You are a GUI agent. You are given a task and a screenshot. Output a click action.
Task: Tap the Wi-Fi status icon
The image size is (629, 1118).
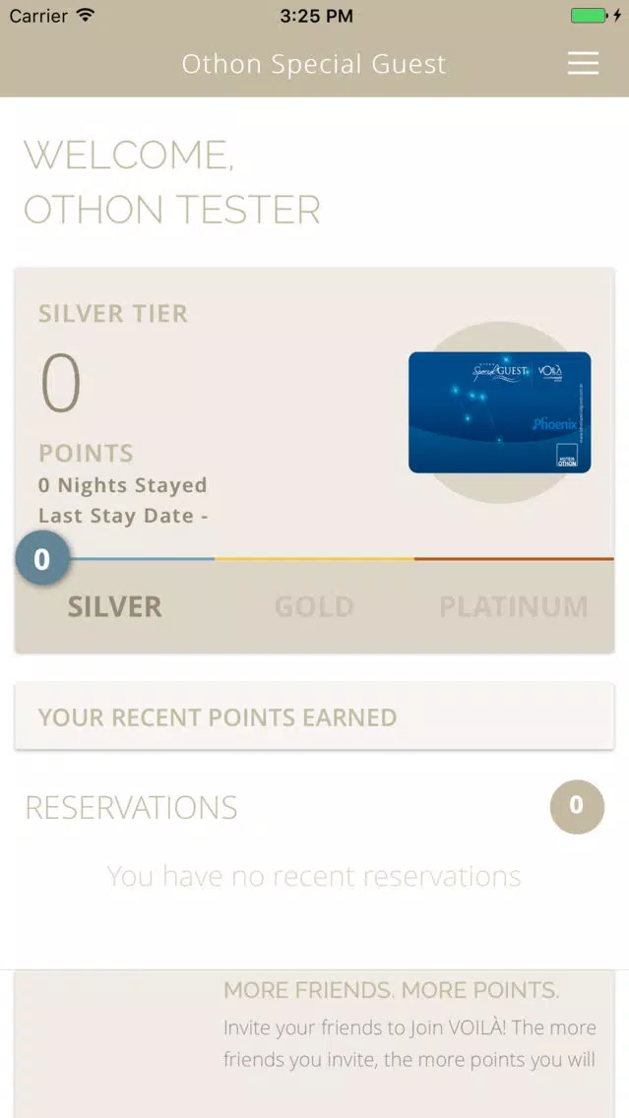(x=87, y=15)
